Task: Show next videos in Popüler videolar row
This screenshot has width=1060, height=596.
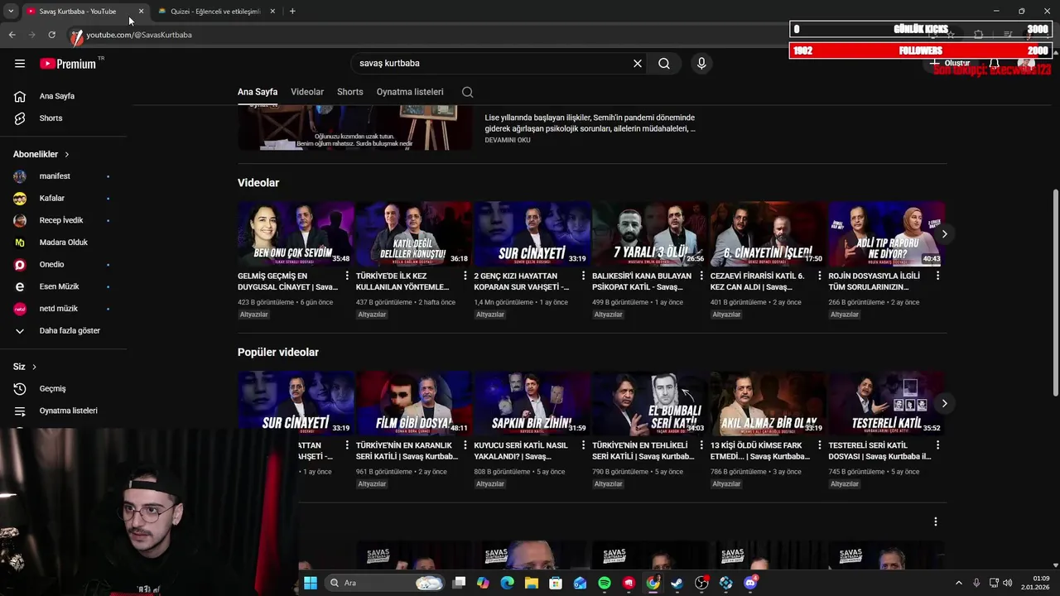Action: click(x=944, y=403)
